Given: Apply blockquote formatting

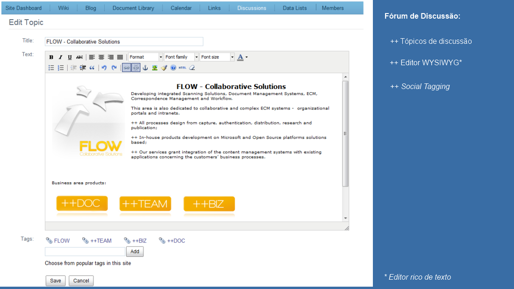Looking at the screenshot, I should coord(92,68).
